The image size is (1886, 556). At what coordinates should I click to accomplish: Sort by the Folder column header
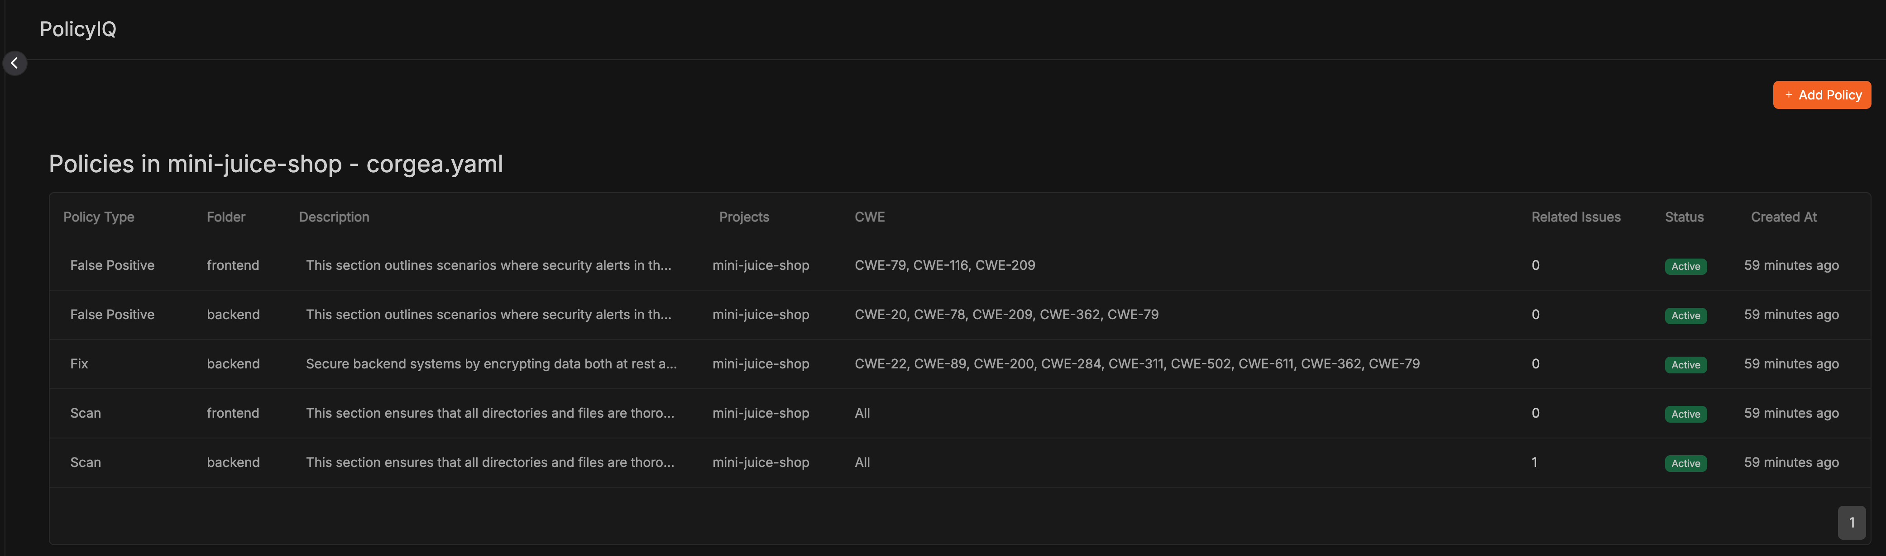tap(225, 217)
